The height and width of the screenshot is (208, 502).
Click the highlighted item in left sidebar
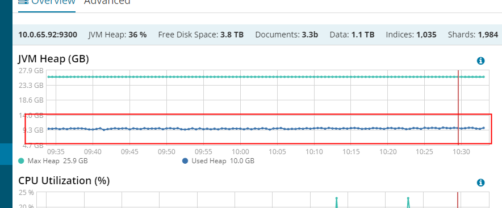[x=6, y=154]
